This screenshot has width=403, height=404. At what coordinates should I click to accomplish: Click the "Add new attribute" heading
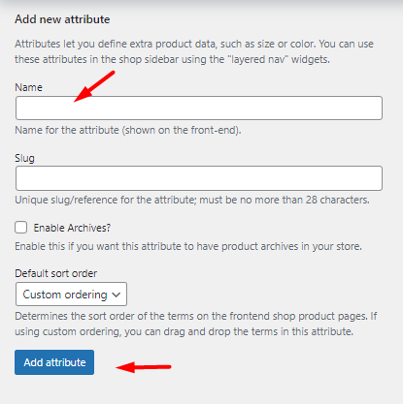pyautogui.click(x=62, y=19)
